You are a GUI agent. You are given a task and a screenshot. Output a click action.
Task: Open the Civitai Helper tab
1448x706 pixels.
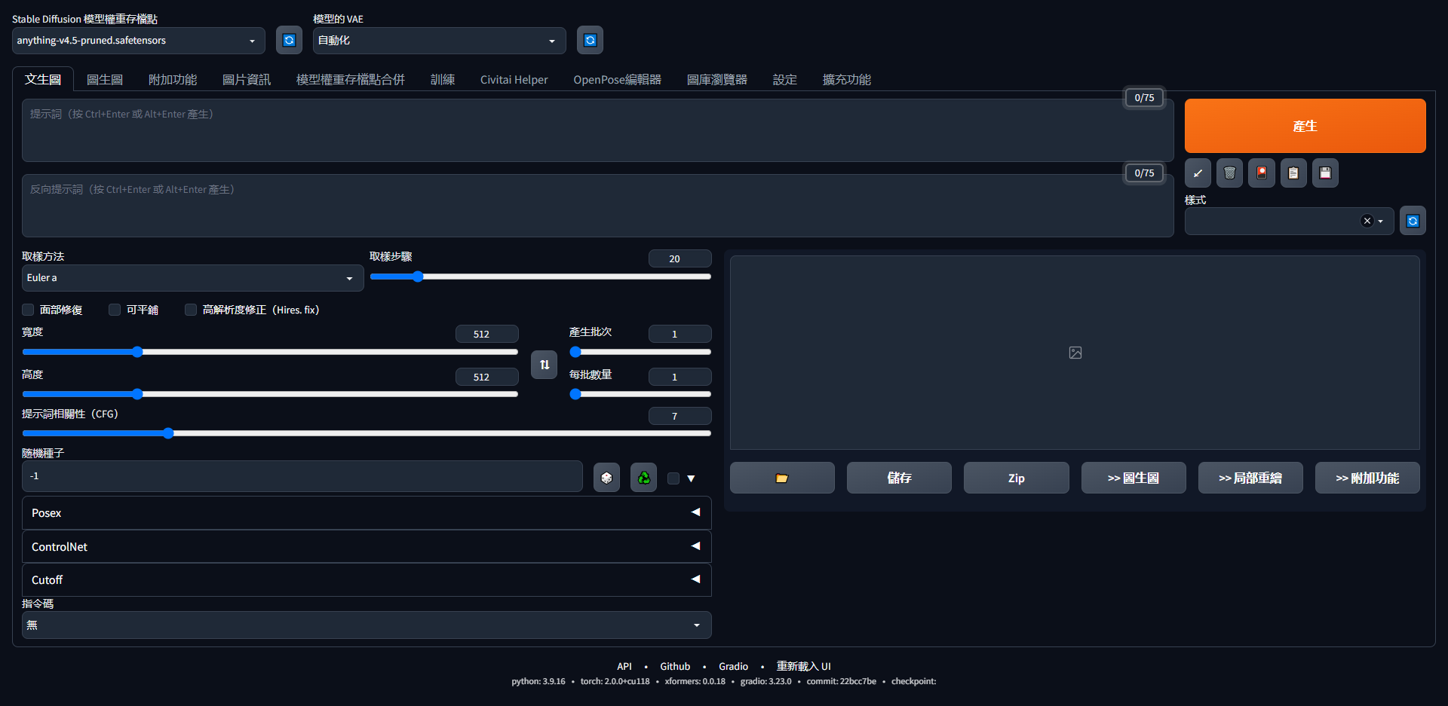coord(514,79)
